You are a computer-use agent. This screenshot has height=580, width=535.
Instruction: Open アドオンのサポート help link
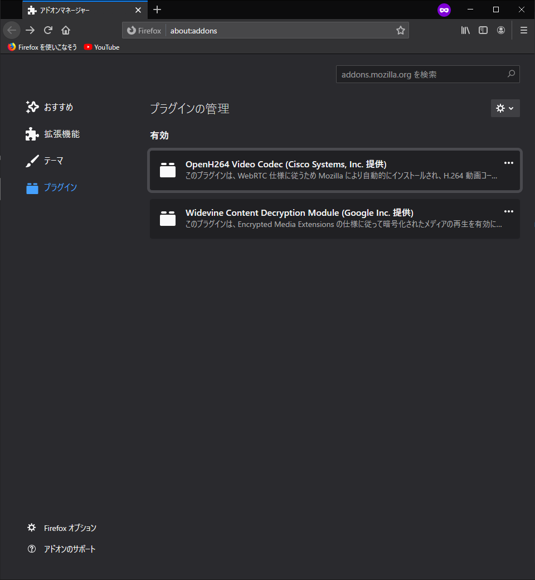[61, 549]
